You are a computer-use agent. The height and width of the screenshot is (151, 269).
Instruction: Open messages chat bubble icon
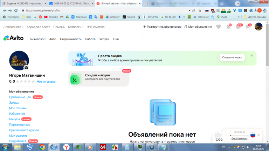click(x=238, y=27)
